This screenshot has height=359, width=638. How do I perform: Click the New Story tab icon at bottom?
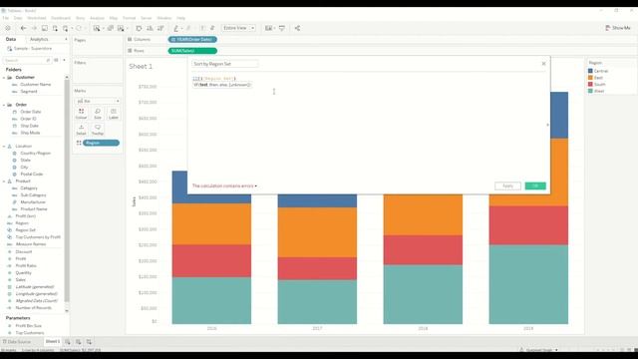(x=89, y=342)
